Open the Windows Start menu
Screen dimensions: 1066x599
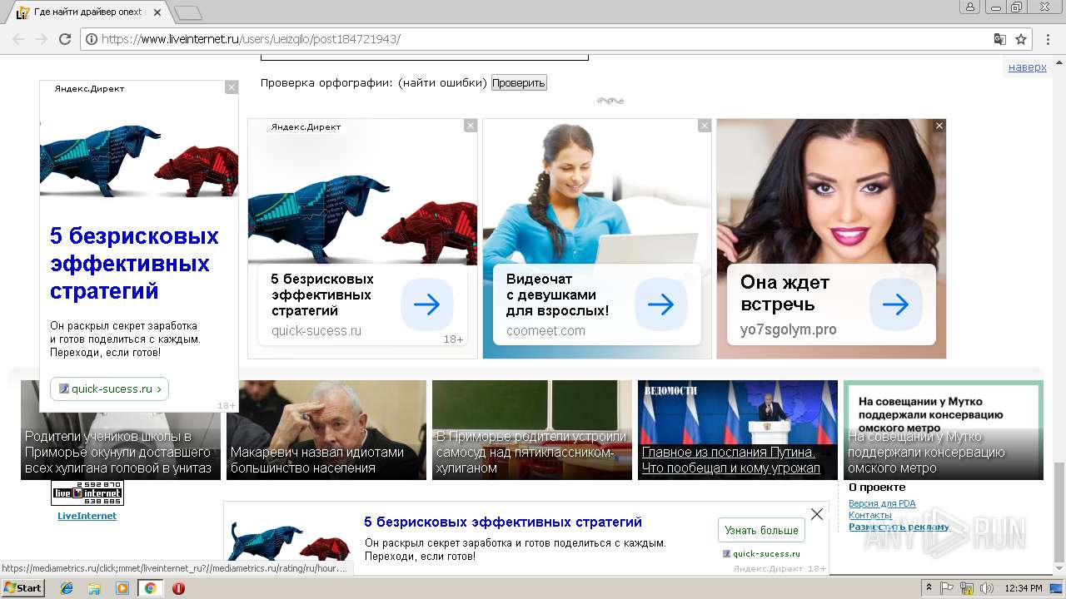click(23, 588)
